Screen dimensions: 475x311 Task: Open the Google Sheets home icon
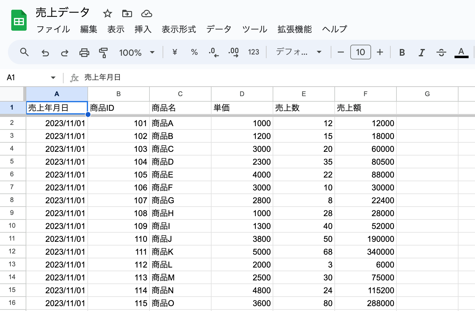click(19, 21)
